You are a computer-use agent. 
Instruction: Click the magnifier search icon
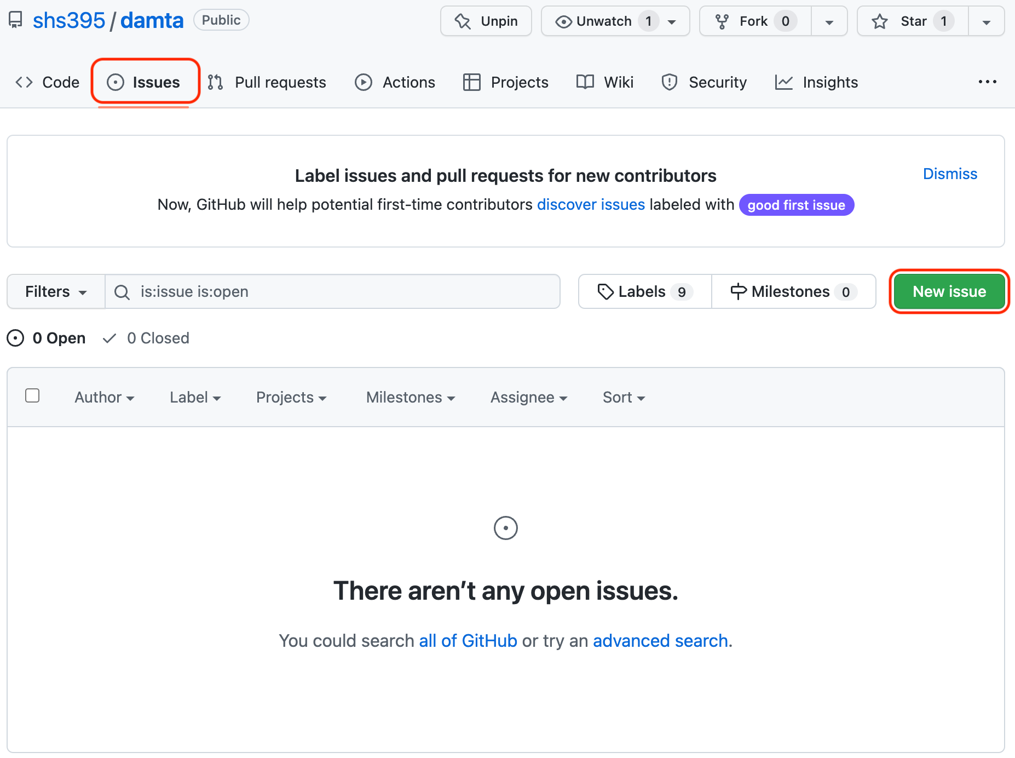point(122,292)
